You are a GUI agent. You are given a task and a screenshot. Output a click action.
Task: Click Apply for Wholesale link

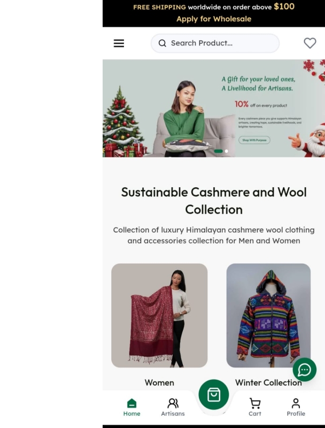(x=214, y=19)
